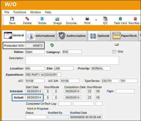The height and width of the screenshot is (121, 141).
Task: Open the File menu
Action: tap(7, 12)
